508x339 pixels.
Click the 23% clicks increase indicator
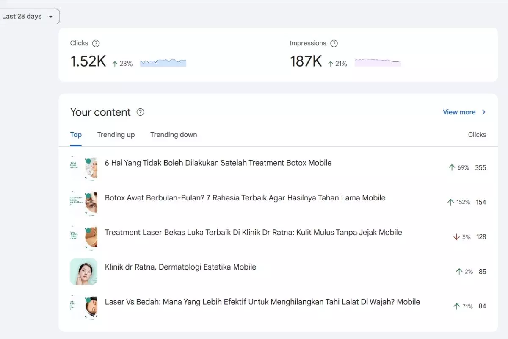click(x=122, y=64)
